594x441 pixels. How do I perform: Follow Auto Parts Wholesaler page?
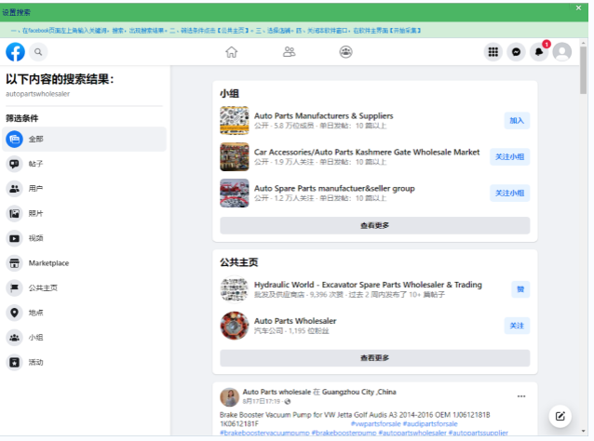517,326
